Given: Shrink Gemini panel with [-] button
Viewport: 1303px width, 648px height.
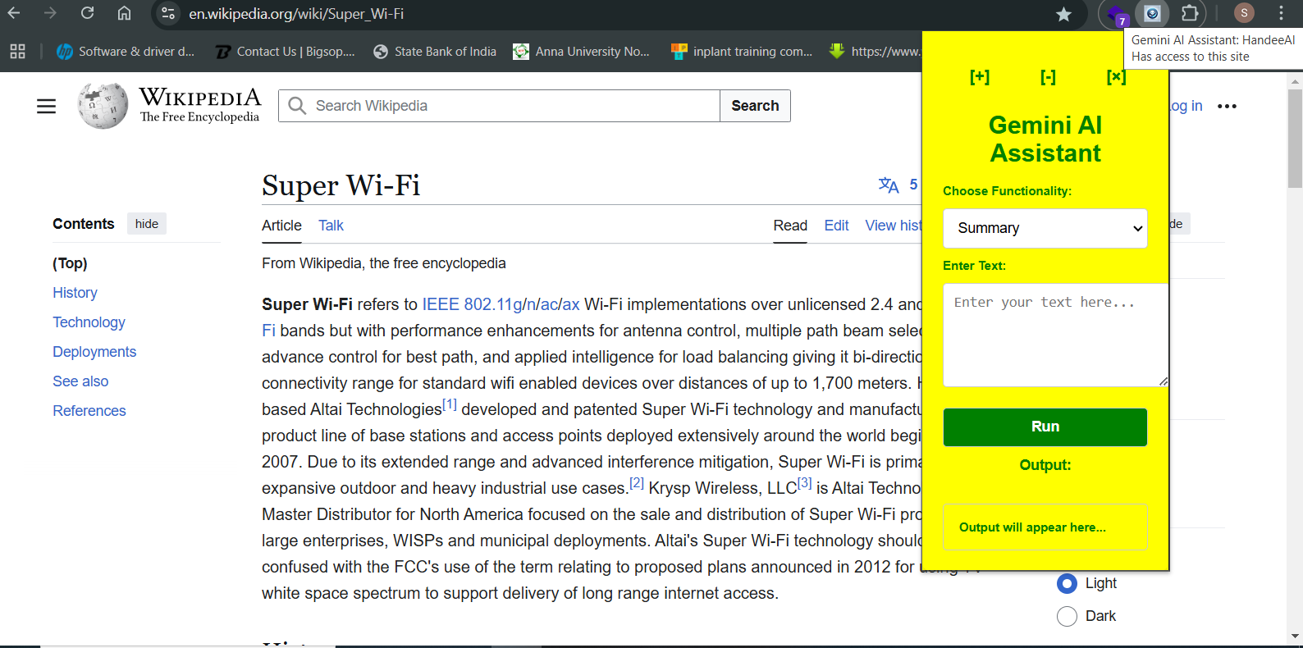Looking at the screenshot, I should [x=1048, y=77].
